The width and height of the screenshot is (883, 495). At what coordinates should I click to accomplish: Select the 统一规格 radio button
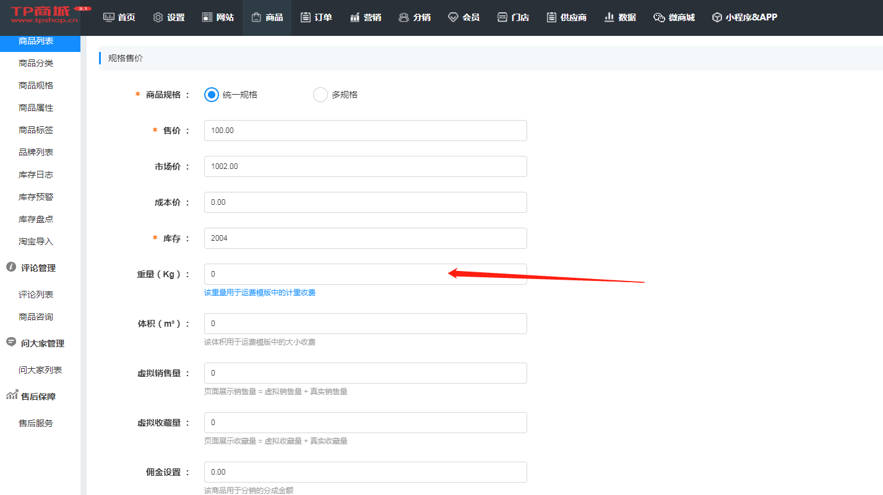pyautogui.click(x=212, y=95)
